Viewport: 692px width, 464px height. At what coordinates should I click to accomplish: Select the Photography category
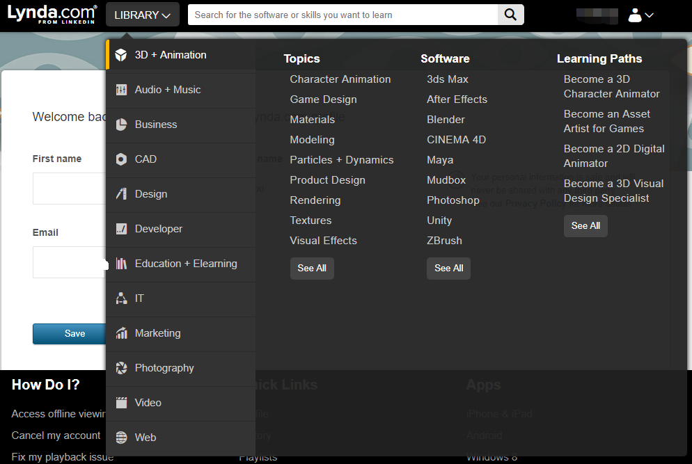pos(181,368)
